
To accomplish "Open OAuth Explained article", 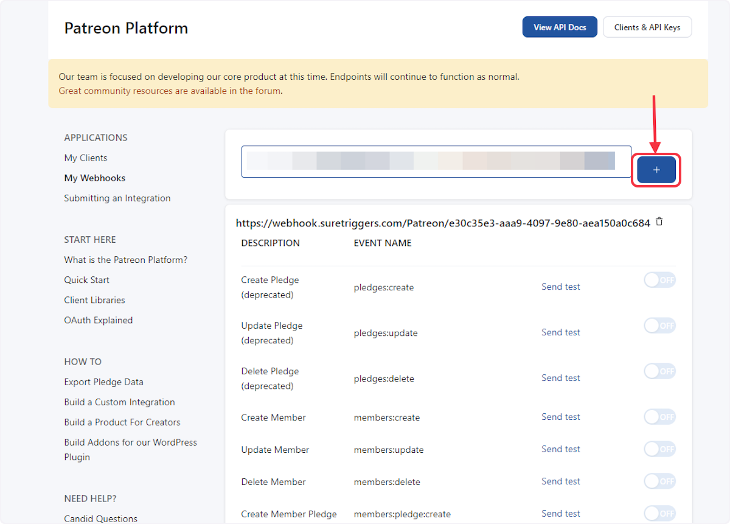I will pyautogui.click(x=99, y=320).
